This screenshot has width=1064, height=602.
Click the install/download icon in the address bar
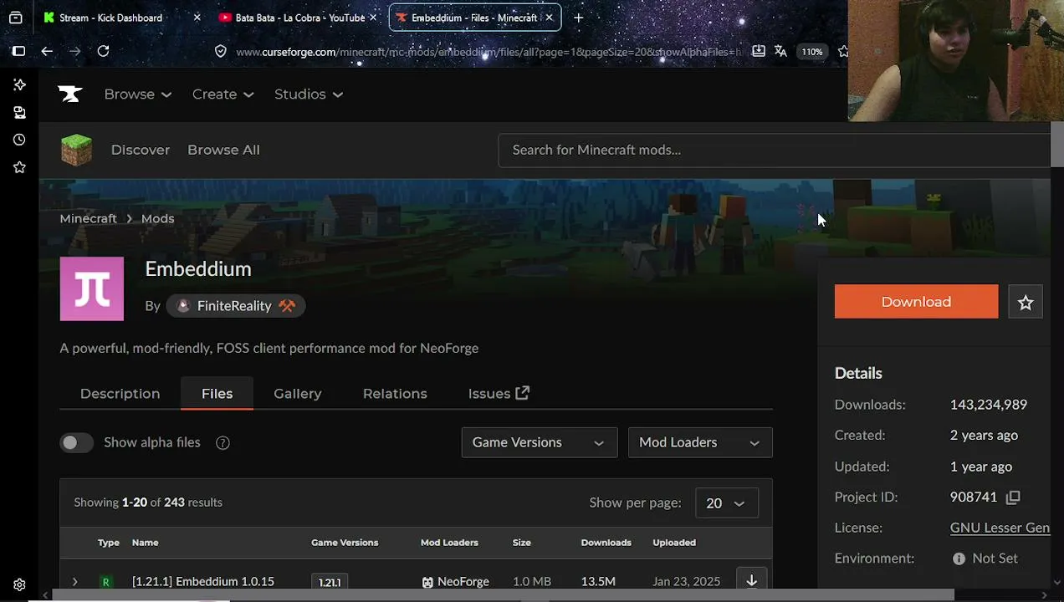point(758,51)
